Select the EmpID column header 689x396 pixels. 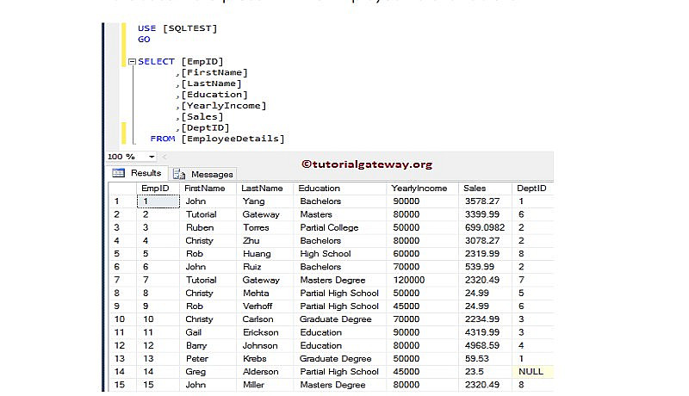tap(158, 189)
